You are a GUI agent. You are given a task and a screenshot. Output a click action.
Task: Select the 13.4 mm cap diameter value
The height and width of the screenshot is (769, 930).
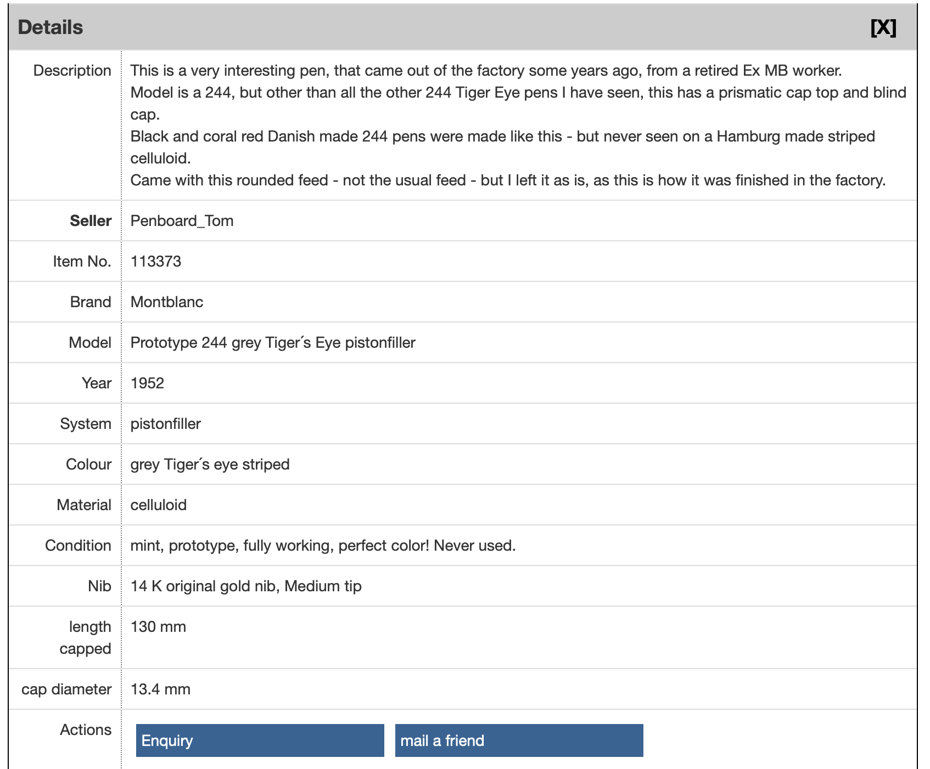click(x=160, y=689)
